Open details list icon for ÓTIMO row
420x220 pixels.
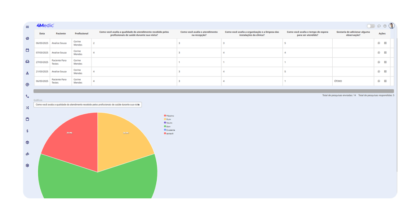(386, 81)
